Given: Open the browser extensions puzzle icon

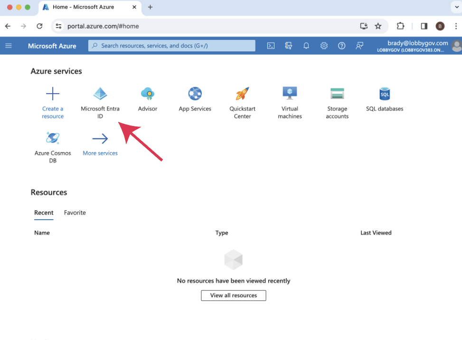Looking at the screenshot, I should [x=400, y=26].
